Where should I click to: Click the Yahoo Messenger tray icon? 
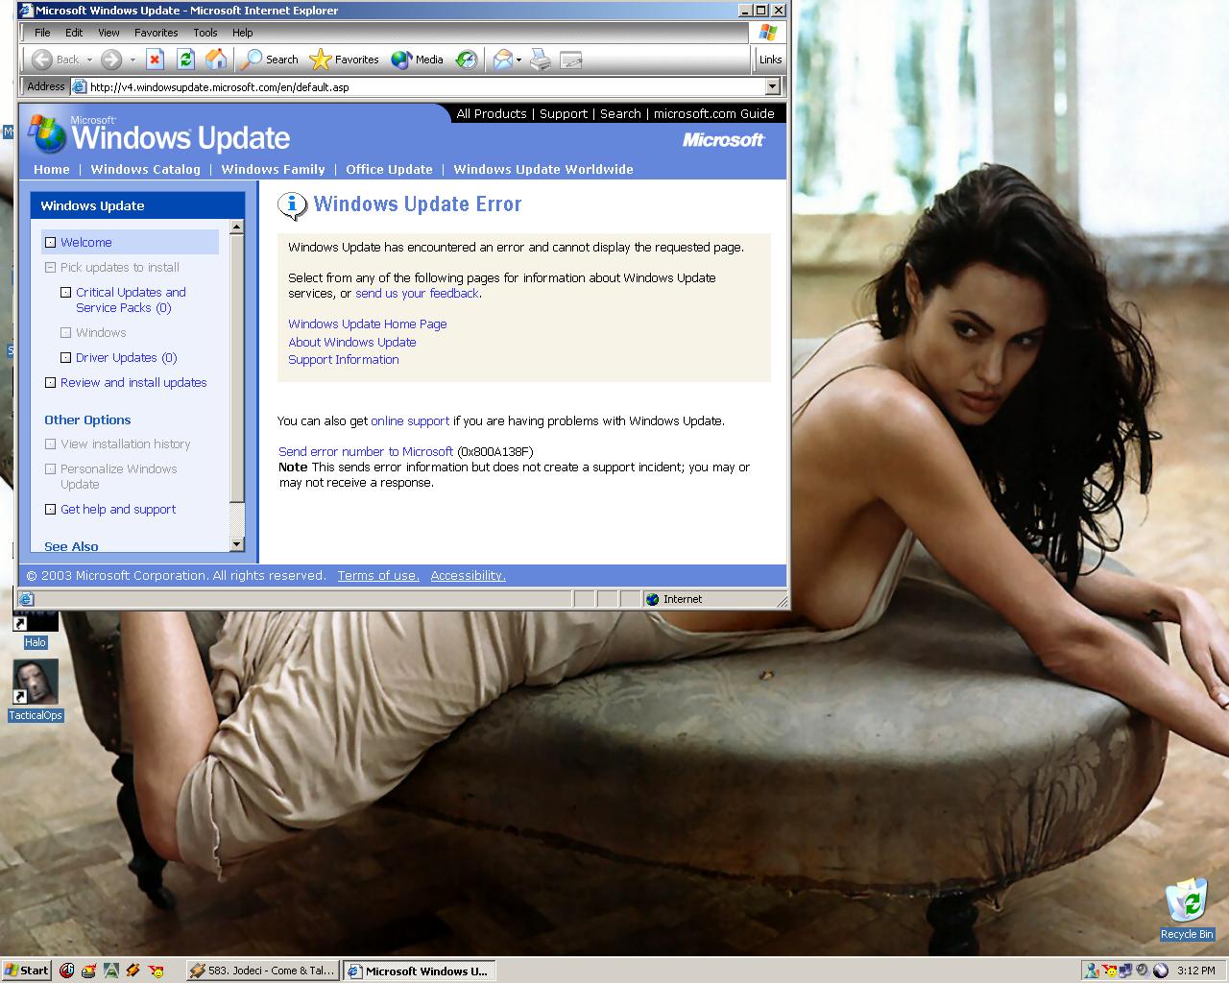pyautogui.click(x=1109, y=971)
